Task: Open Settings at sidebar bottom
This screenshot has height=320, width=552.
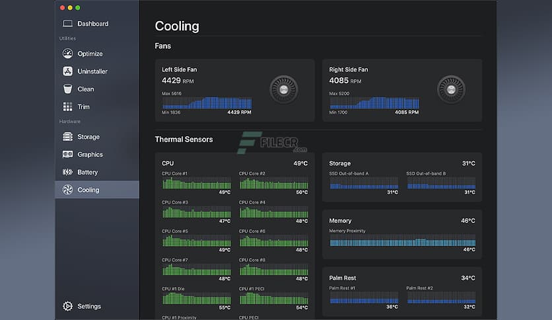Action: pyautogui.click(x=89, y=306)
